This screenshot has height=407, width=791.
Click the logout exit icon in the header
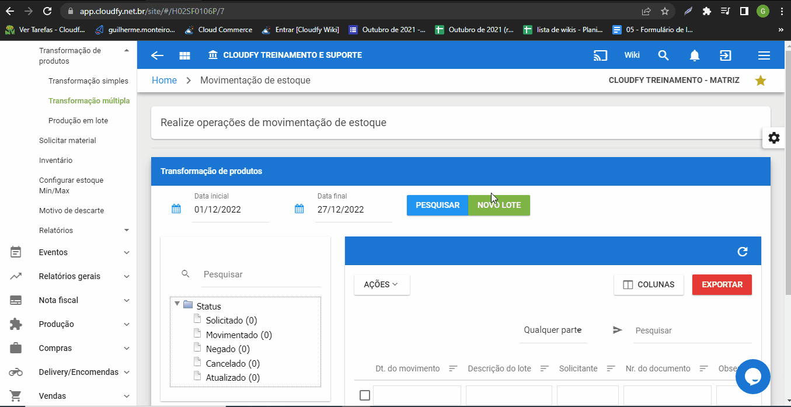725,55
